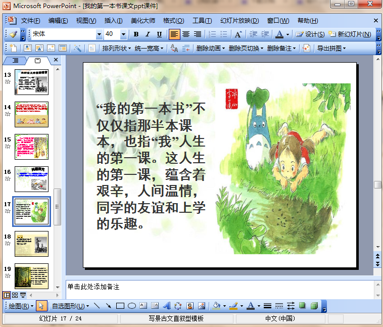The image size is (383, 327).
Task: Open the 统一宽高 dropdown
Action: click(149, 49)
